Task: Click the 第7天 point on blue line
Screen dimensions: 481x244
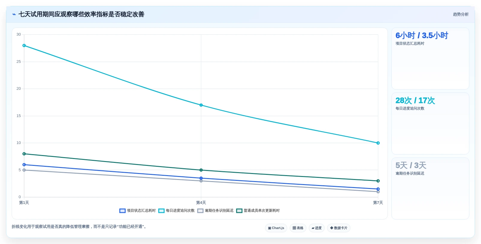Action: (378, 189)
